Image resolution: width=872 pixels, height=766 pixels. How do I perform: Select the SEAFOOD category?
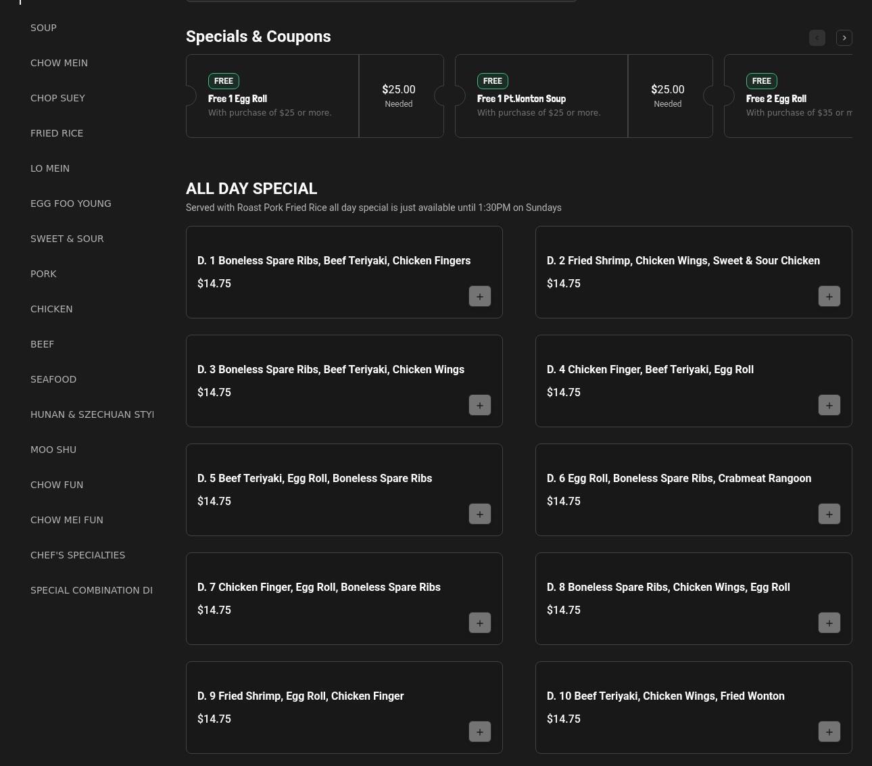click(x=53, y=379)
